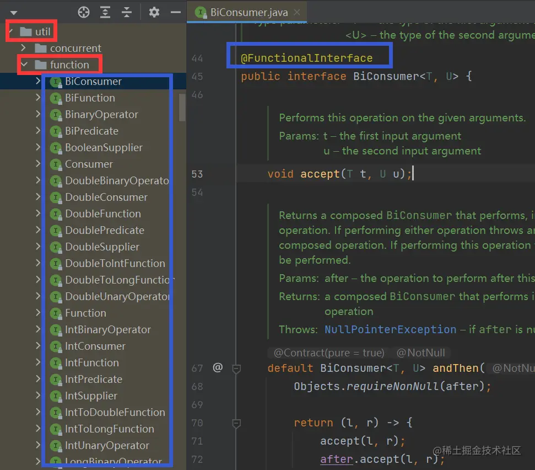535x470 pixels.
Task: Click the @NotNull inlay hint above line 67
Action: [421, 352]
